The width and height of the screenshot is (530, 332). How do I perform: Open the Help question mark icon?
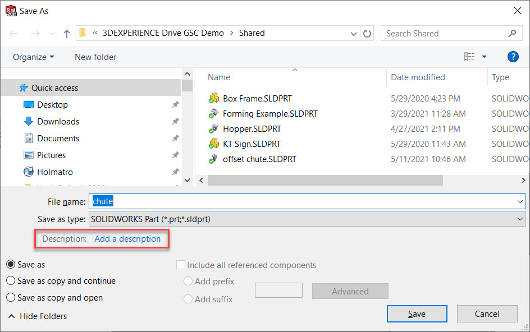click(513, 57)
